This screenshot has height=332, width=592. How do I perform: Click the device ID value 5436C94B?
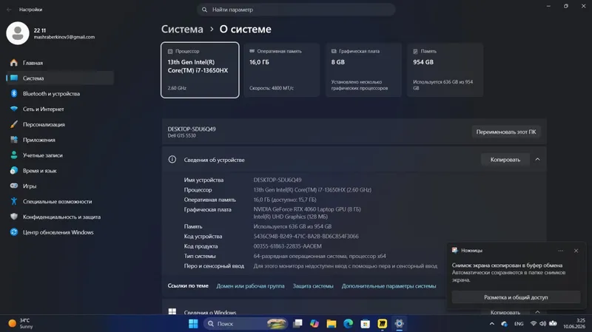(306, 236)
